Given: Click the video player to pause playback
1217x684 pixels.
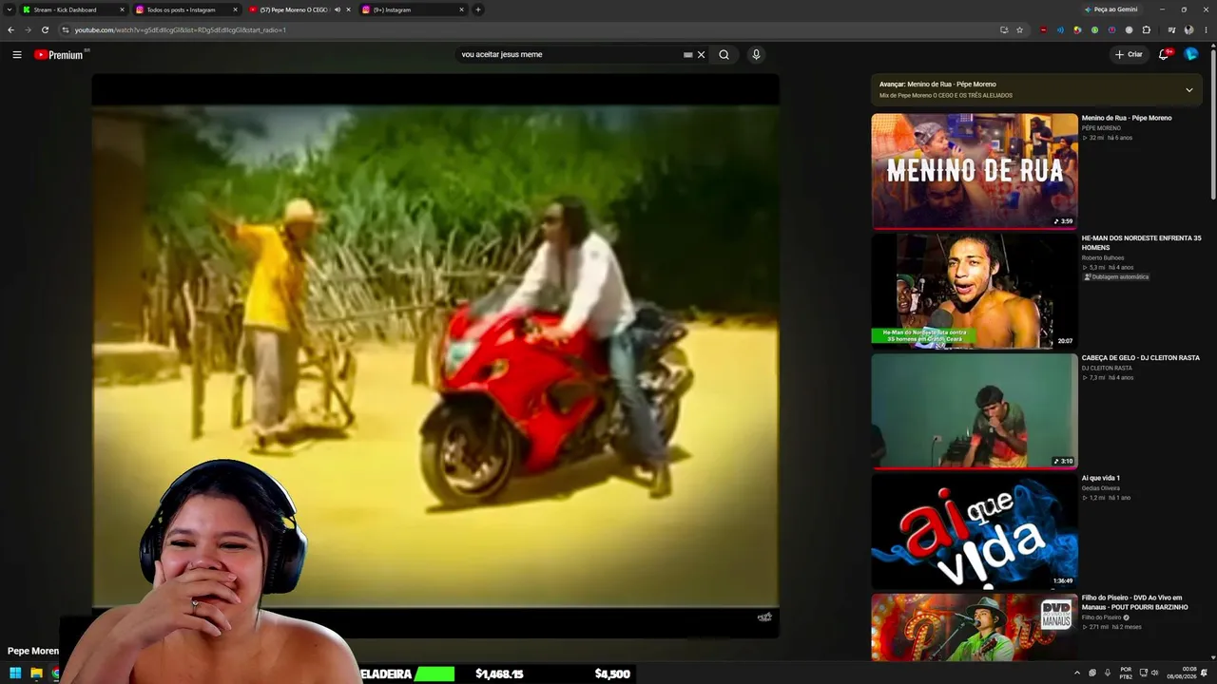Looking at the screenshot, I should coord(435,356).
